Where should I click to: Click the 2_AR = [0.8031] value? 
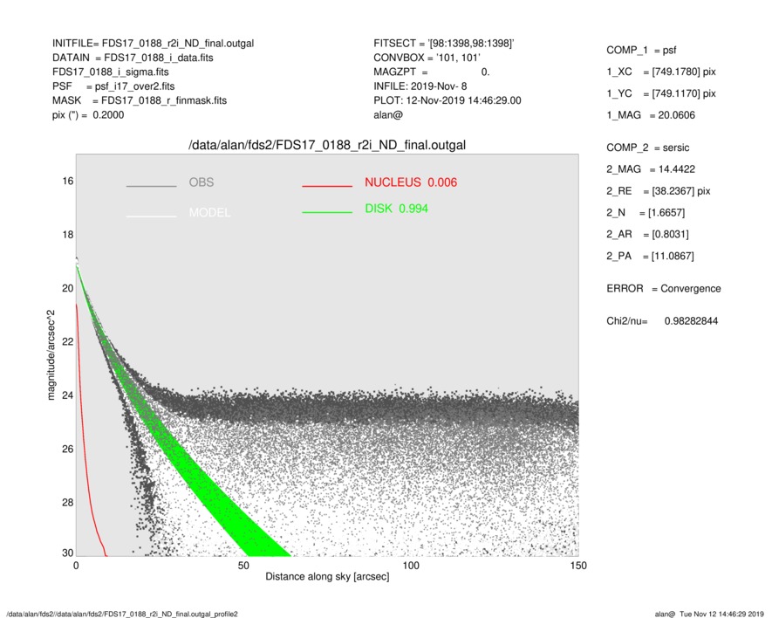coord(647,235)
